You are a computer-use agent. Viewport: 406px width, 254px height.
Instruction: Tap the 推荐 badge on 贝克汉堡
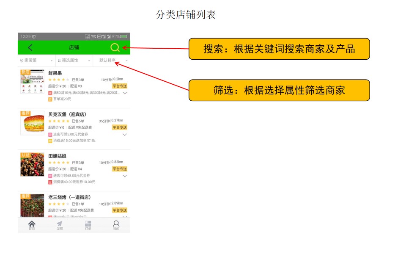click(25, 113)
